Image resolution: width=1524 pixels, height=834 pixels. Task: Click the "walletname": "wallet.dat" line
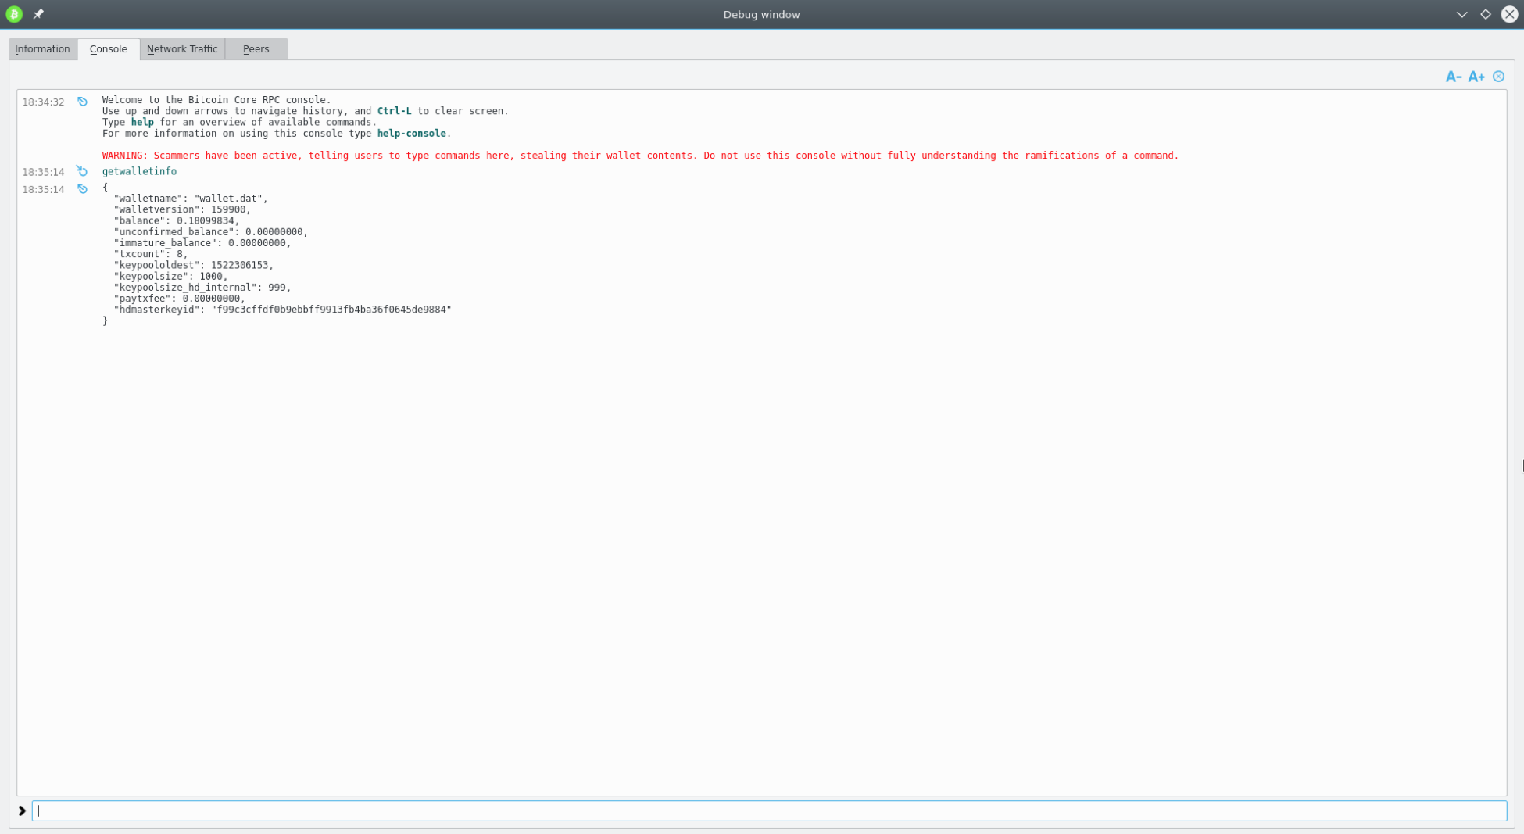[x=191, y=199]
